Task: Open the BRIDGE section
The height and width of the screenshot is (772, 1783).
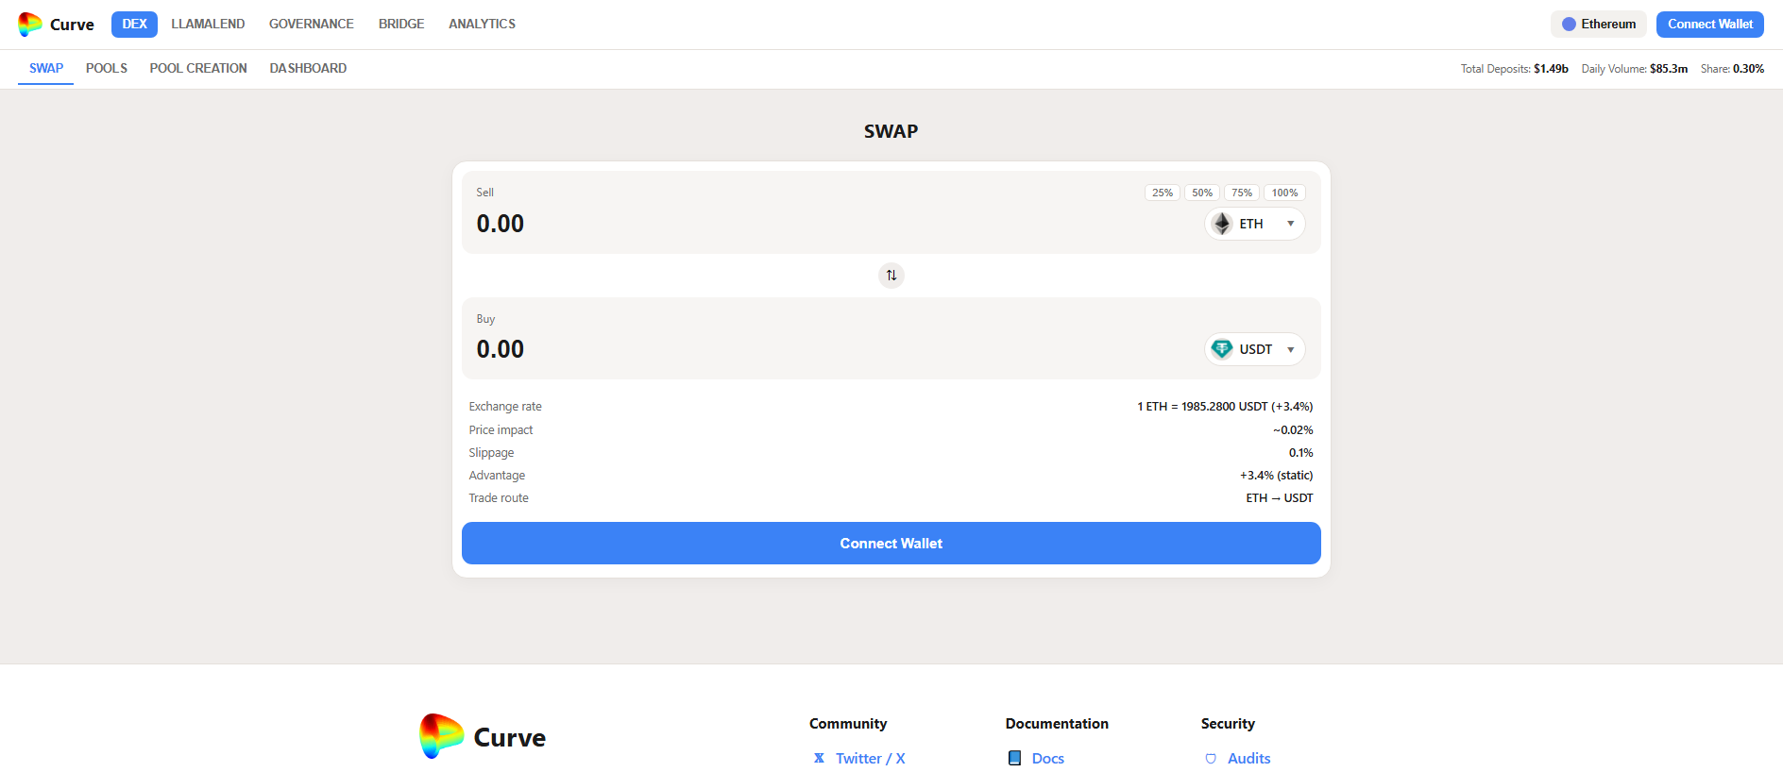Action: click(401, 25)
